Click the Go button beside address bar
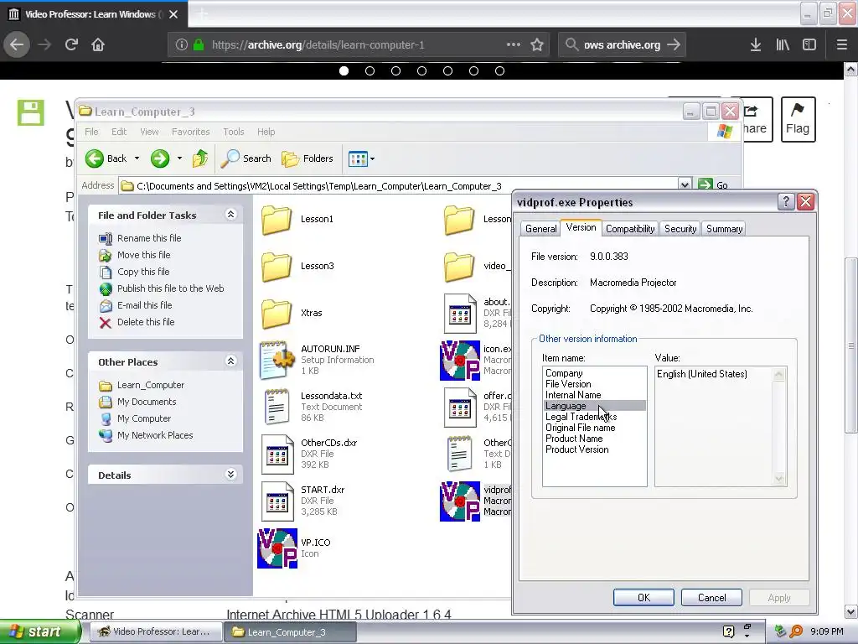The height and width of the screenshot is (644, 858). tap(714, 185)
